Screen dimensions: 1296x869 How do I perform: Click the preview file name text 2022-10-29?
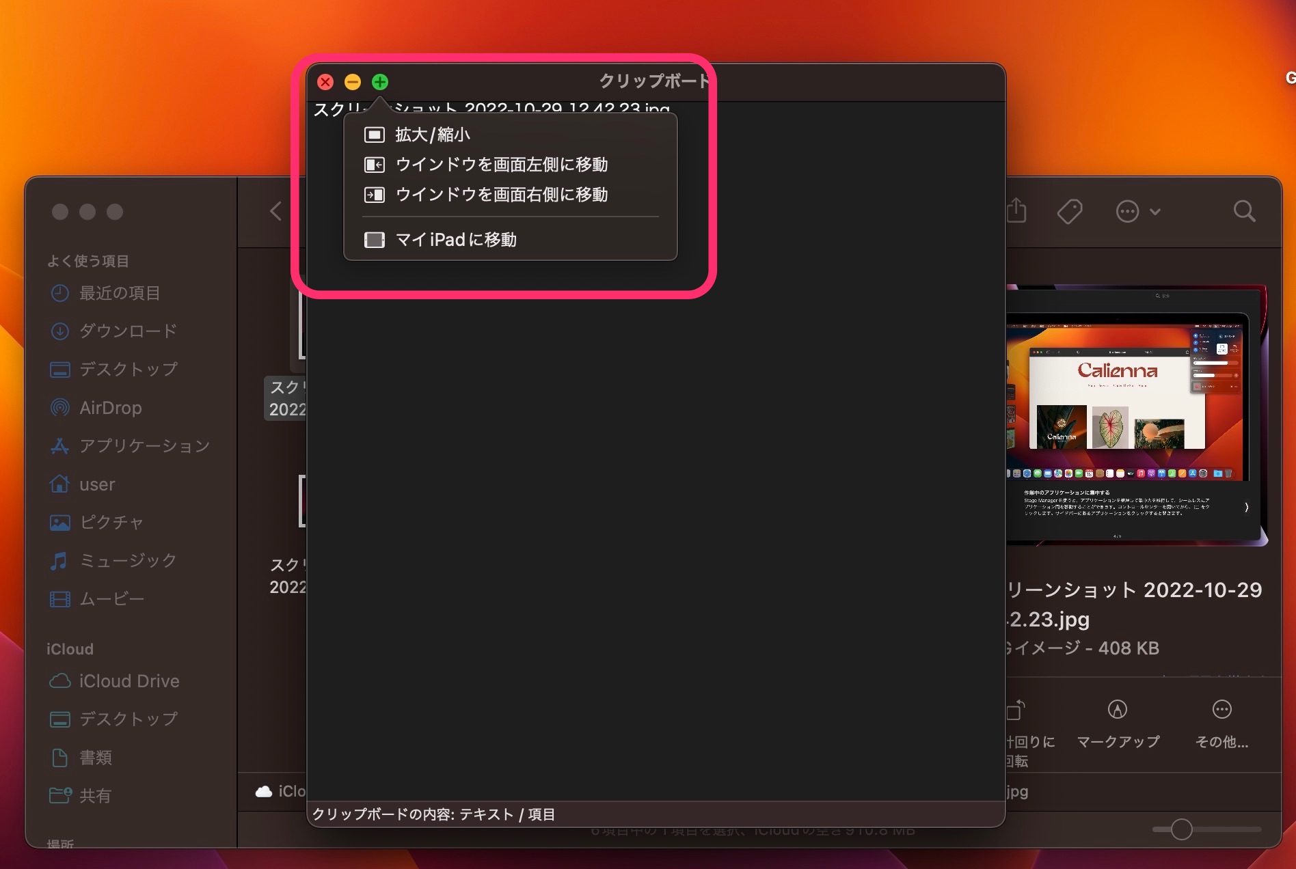(x=1203, y=590)
